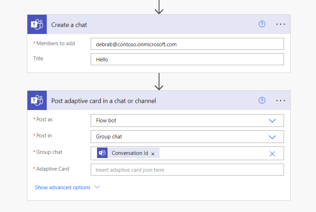
Task: Click the arrow above the Create a chat card
Action: [x=159, y=7]
